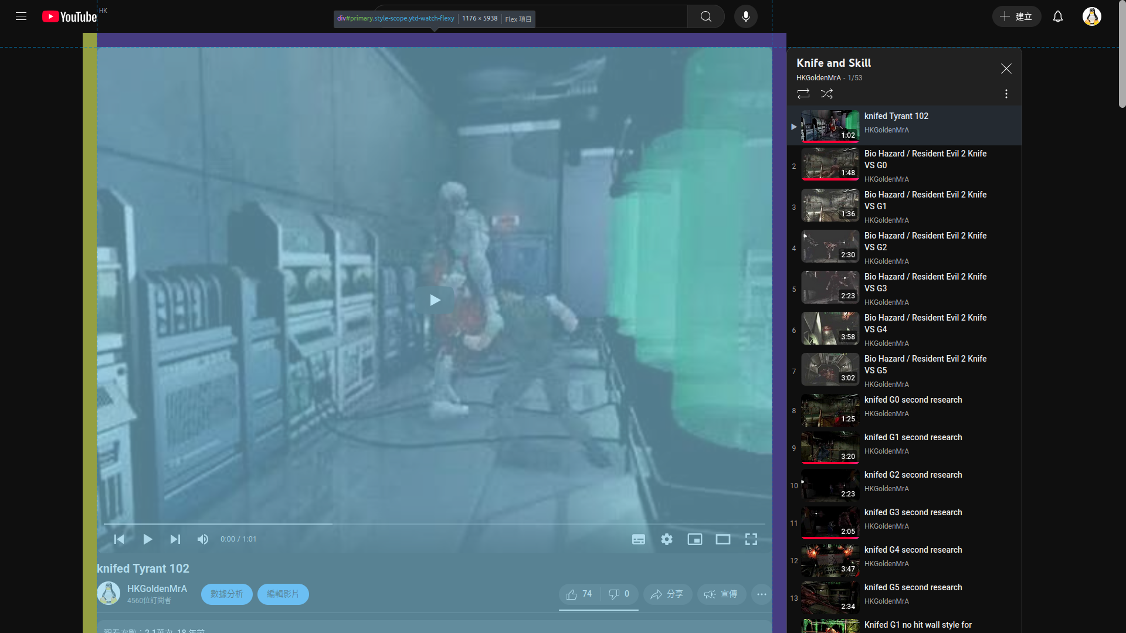Open account avatar menu
1126x633 pixels.
point(1092,16)
